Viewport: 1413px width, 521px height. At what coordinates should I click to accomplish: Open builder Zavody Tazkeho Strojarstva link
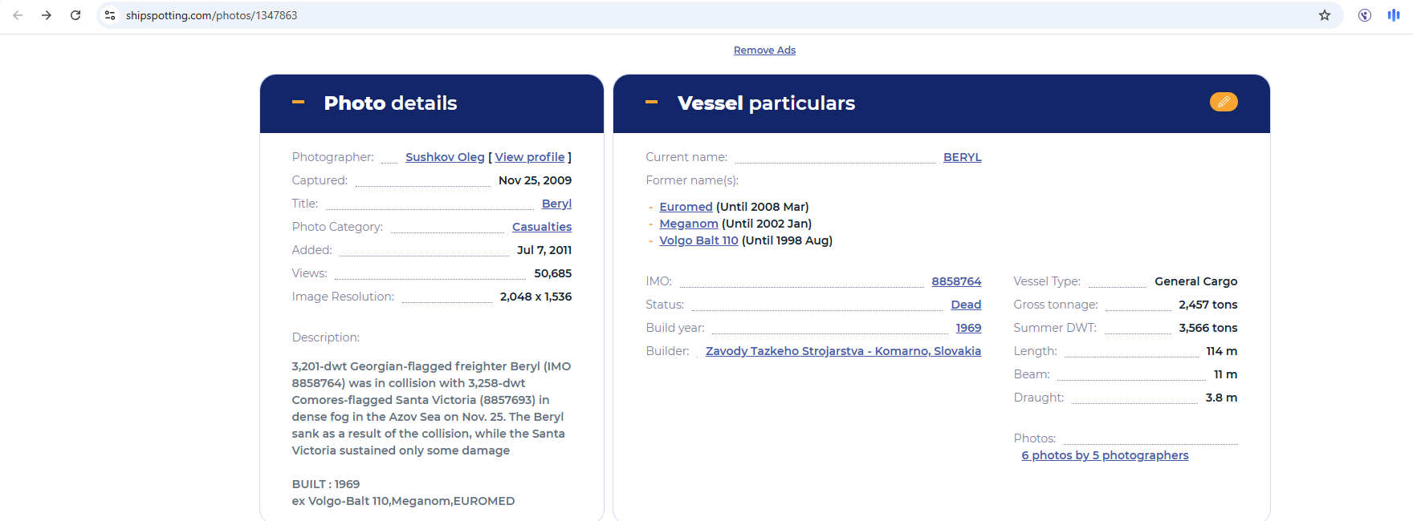coord(843,351)
